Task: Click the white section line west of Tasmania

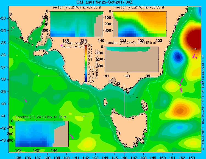Action: (98, 116)
